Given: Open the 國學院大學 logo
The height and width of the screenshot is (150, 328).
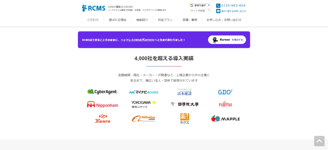Looking at the screenshot, I should 185,104.
